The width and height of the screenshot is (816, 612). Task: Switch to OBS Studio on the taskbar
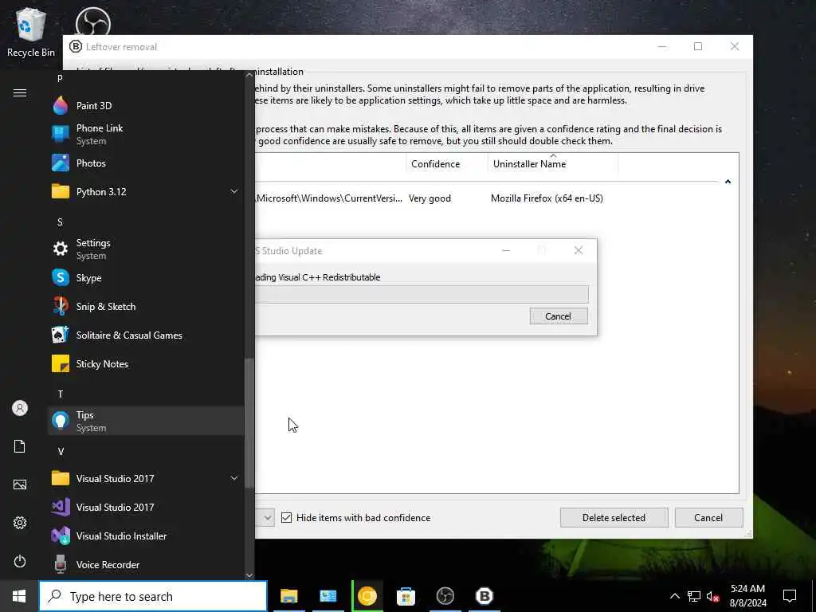(x=445, y=596)
